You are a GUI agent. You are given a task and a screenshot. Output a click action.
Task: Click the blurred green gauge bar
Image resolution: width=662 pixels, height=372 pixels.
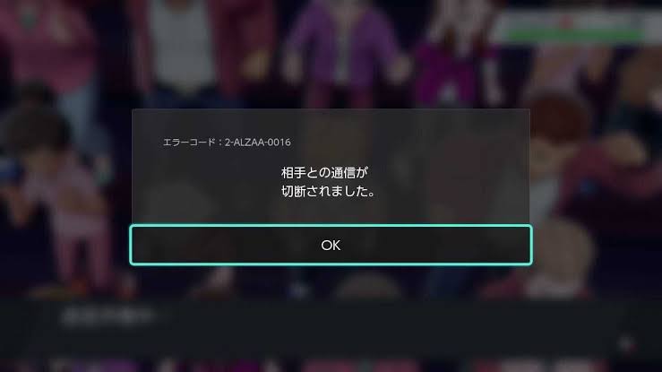pos(574,35)
